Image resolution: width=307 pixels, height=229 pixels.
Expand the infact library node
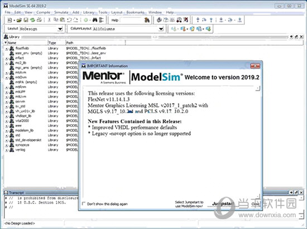(x=7, y=59)
